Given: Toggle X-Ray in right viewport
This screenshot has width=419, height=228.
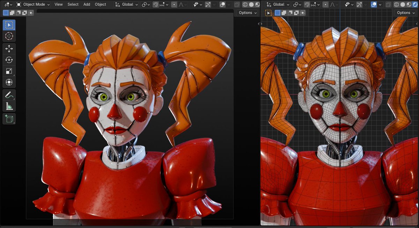Looking at the screenshot, I should (388, 5).
